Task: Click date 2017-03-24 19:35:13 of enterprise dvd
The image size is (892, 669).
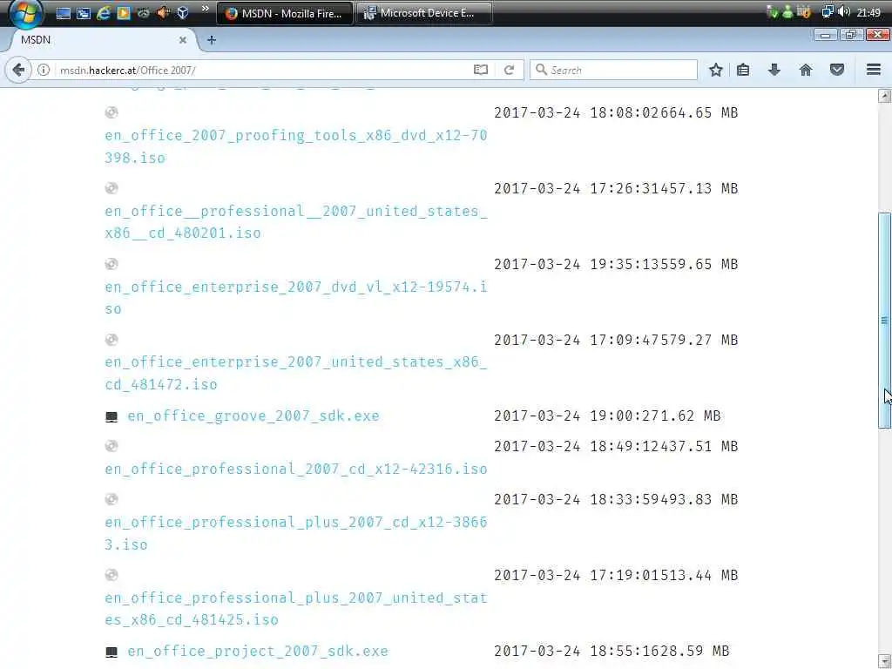Action: click(x=577, y=265)
